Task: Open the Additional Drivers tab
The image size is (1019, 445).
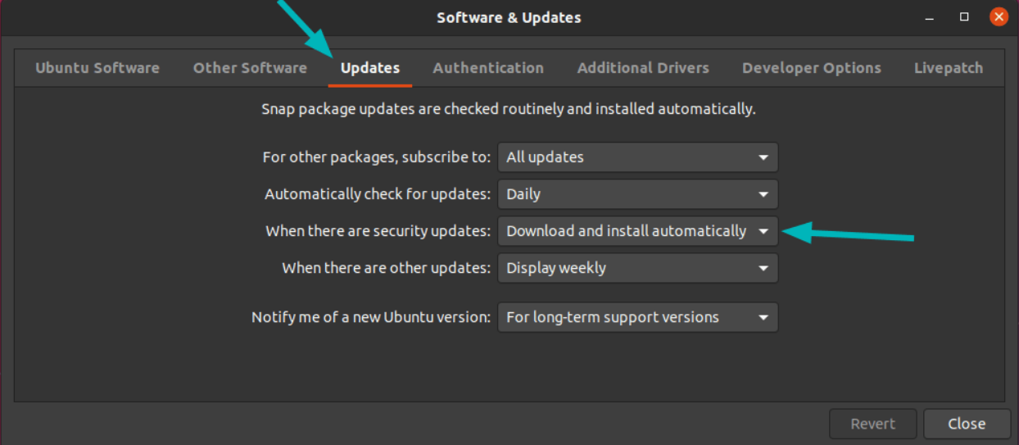Action: coord(643,68)
